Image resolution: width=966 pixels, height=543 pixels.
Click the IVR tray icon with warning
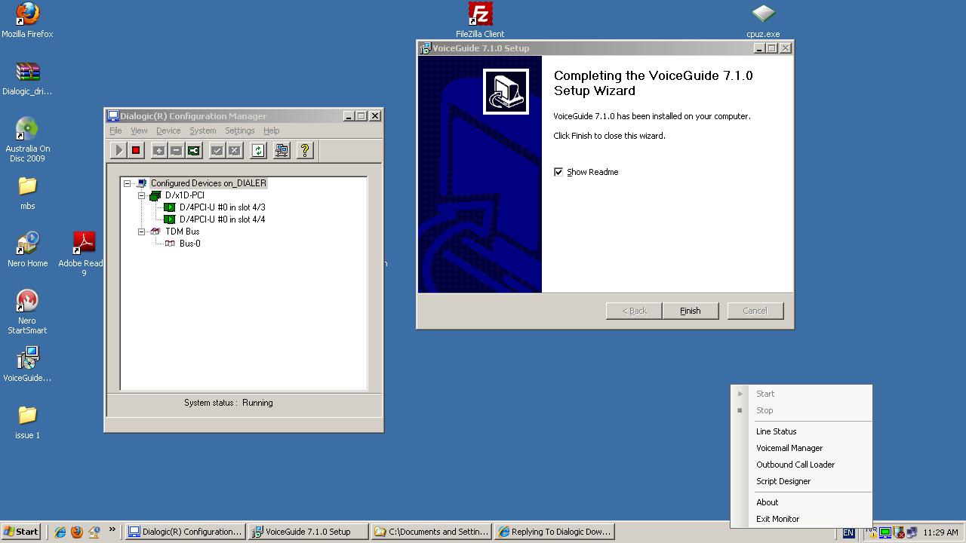click(x=872, y=532)
